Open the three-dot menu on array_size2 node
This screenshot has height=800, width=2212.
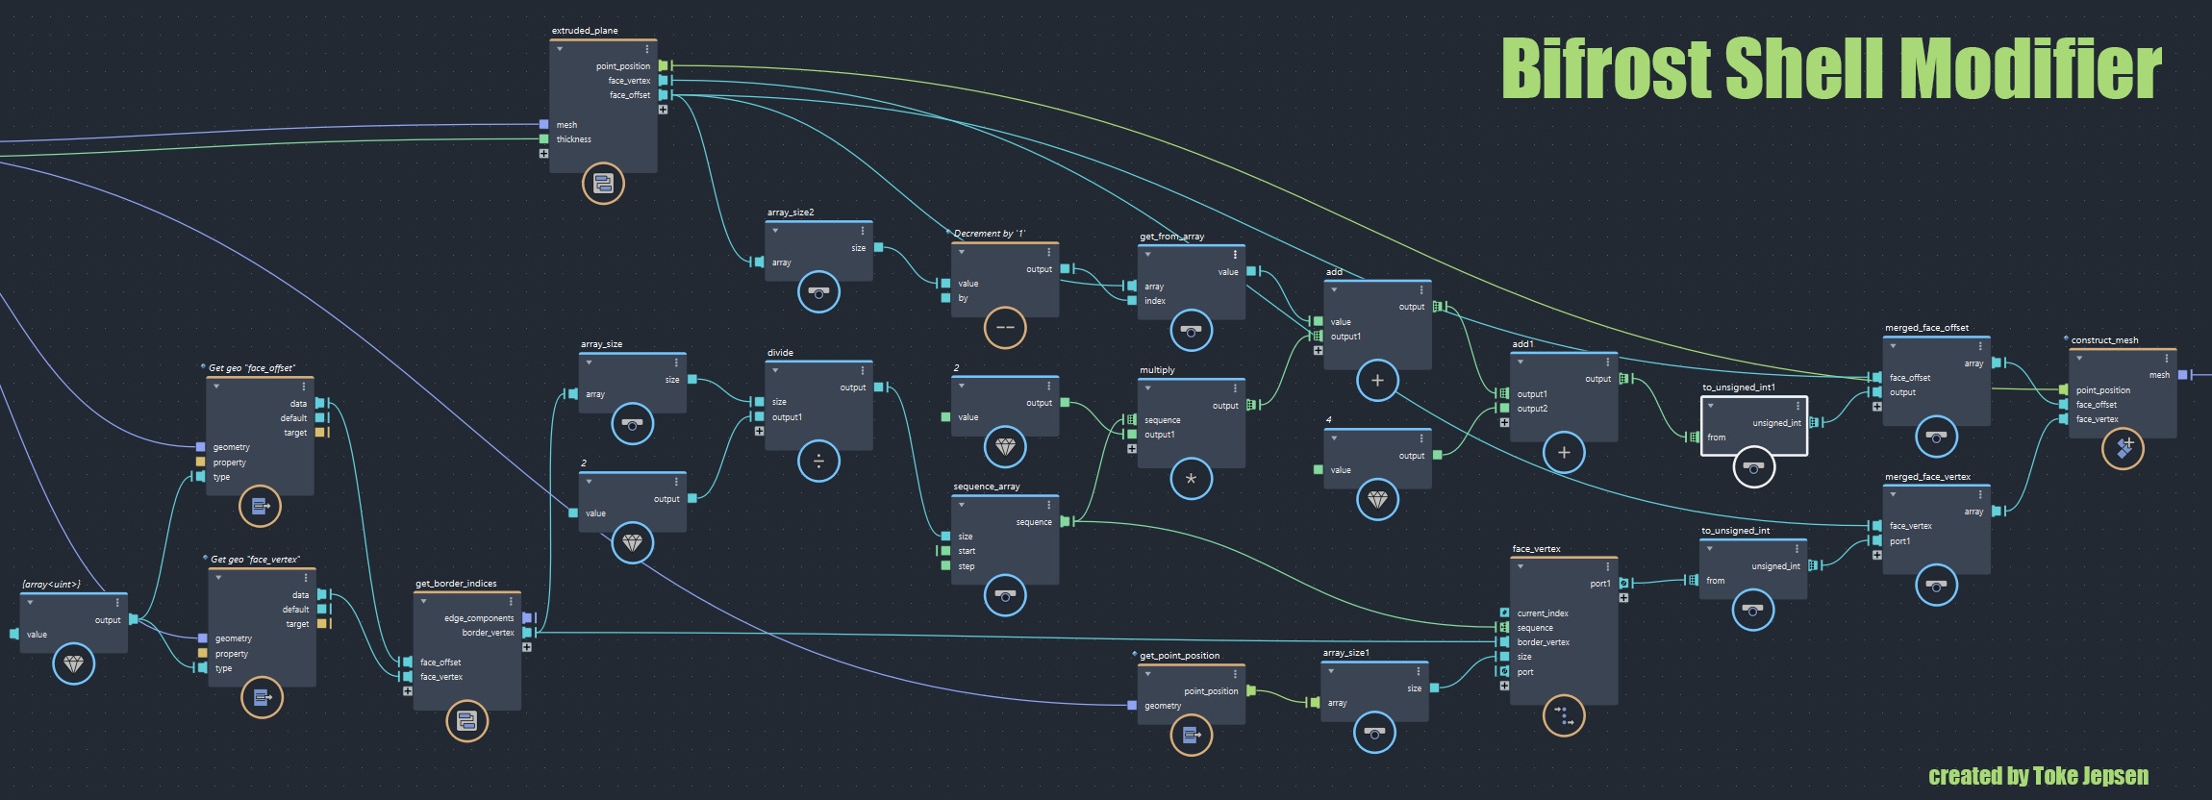point(863,231)
